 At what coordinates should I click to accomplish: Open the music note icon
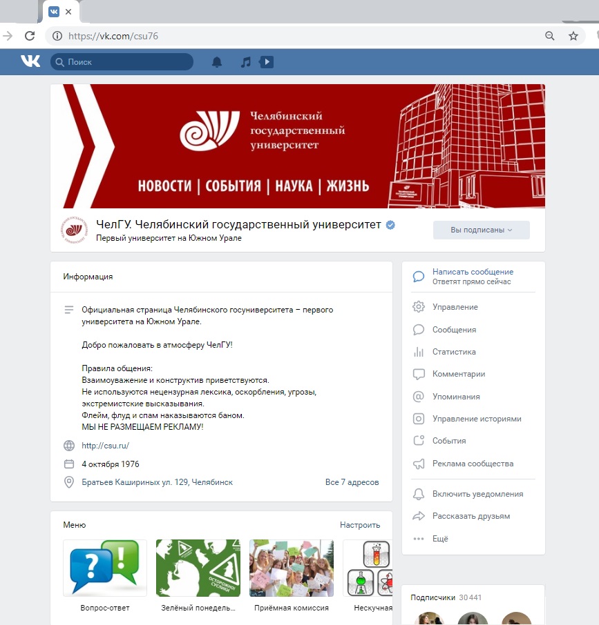pos(246,62)
